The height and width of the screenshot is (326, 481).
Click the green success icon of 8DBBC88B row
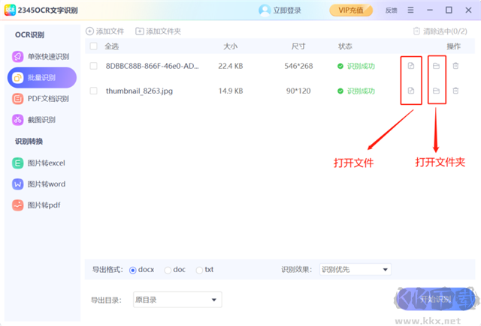pos(340,66)
